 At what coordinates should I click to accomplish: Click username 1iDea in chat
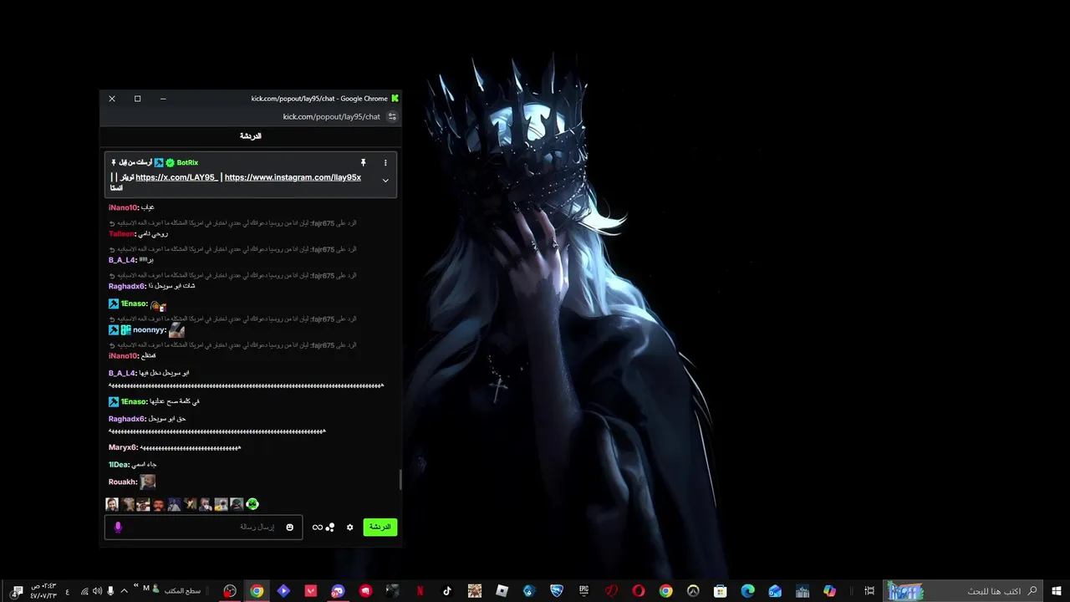click(119, 464)
